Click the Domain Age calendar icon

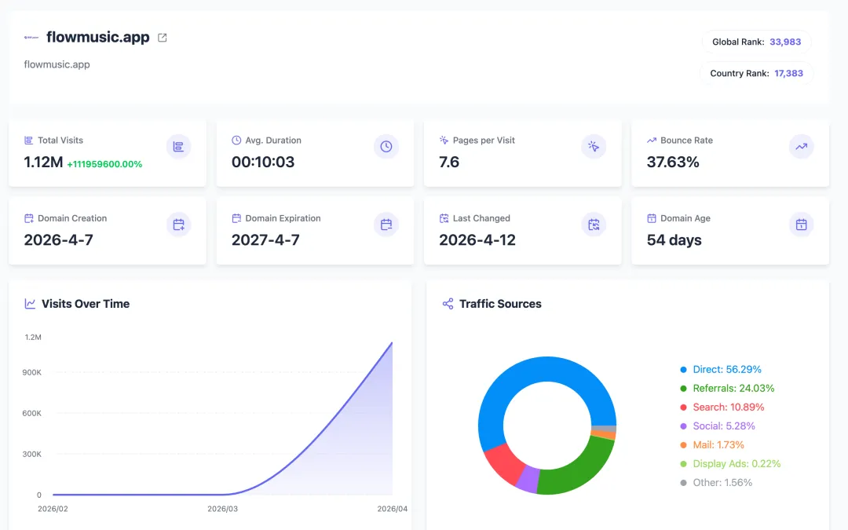tap(802, 225)
